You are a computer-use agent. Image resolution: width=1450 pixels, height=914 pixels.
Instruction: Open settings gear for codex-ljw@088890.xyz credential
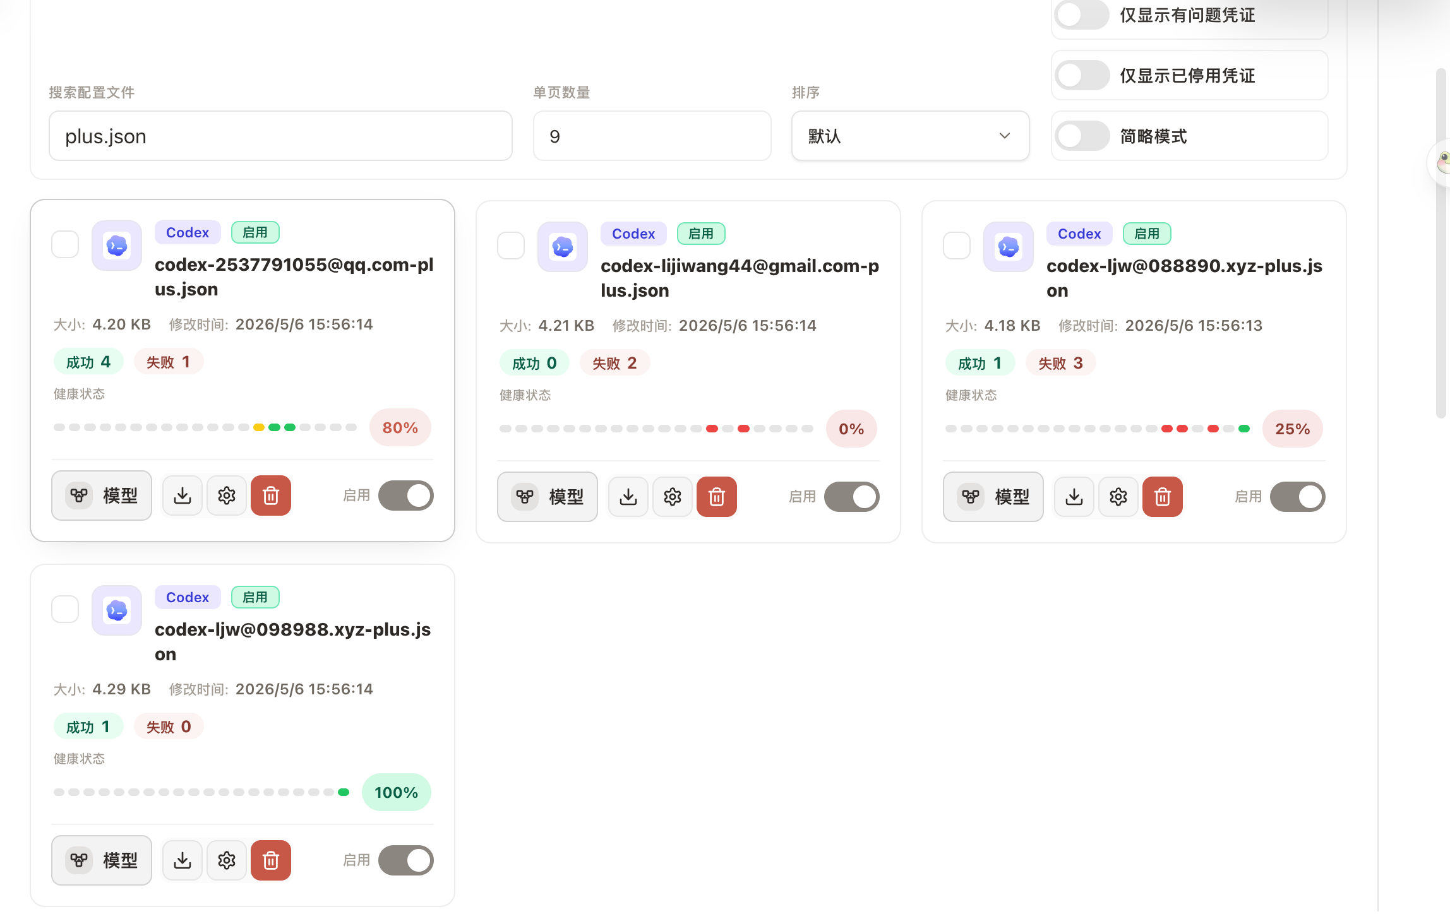coord(1118,497)
